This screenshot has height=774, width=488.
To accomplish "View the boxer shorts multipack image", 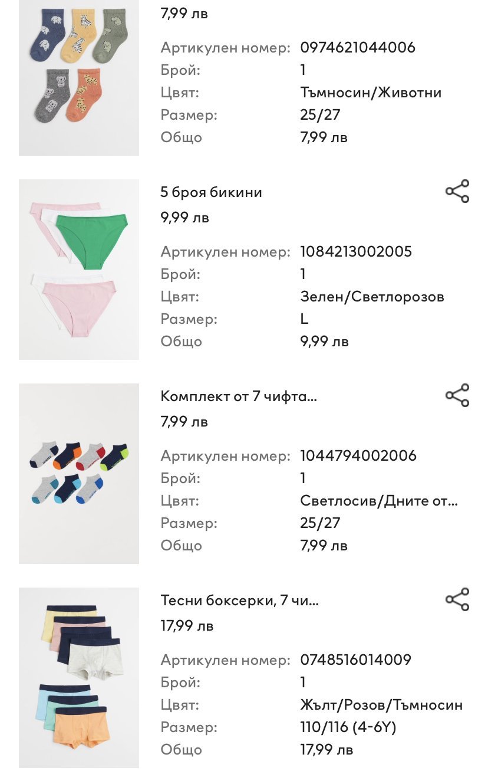I will (79, 678).
